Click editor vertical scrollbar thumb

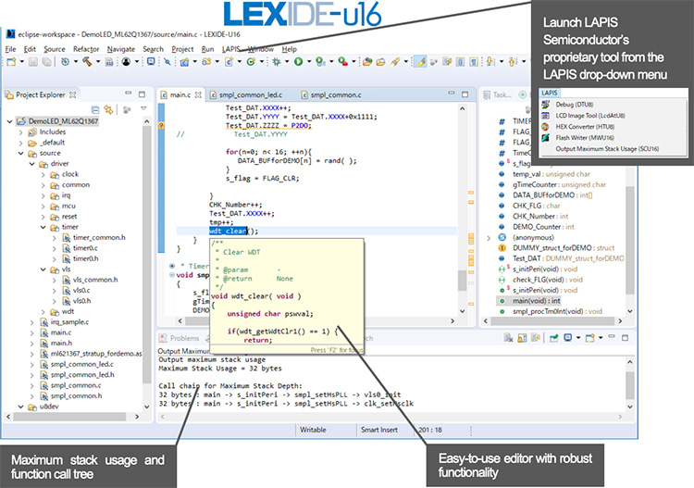coord(462,281)
